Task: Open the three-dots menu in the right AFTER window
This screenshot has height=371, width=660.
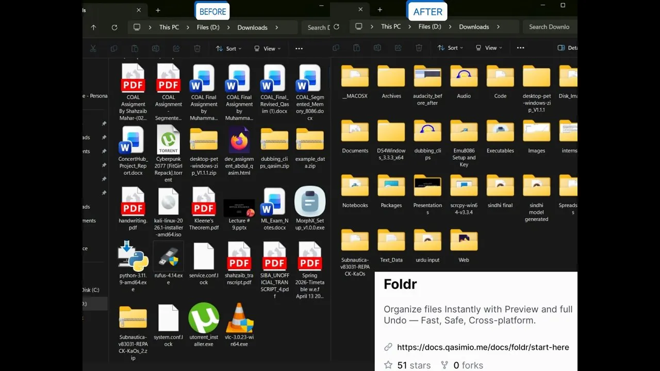Action: click(521, 48)
